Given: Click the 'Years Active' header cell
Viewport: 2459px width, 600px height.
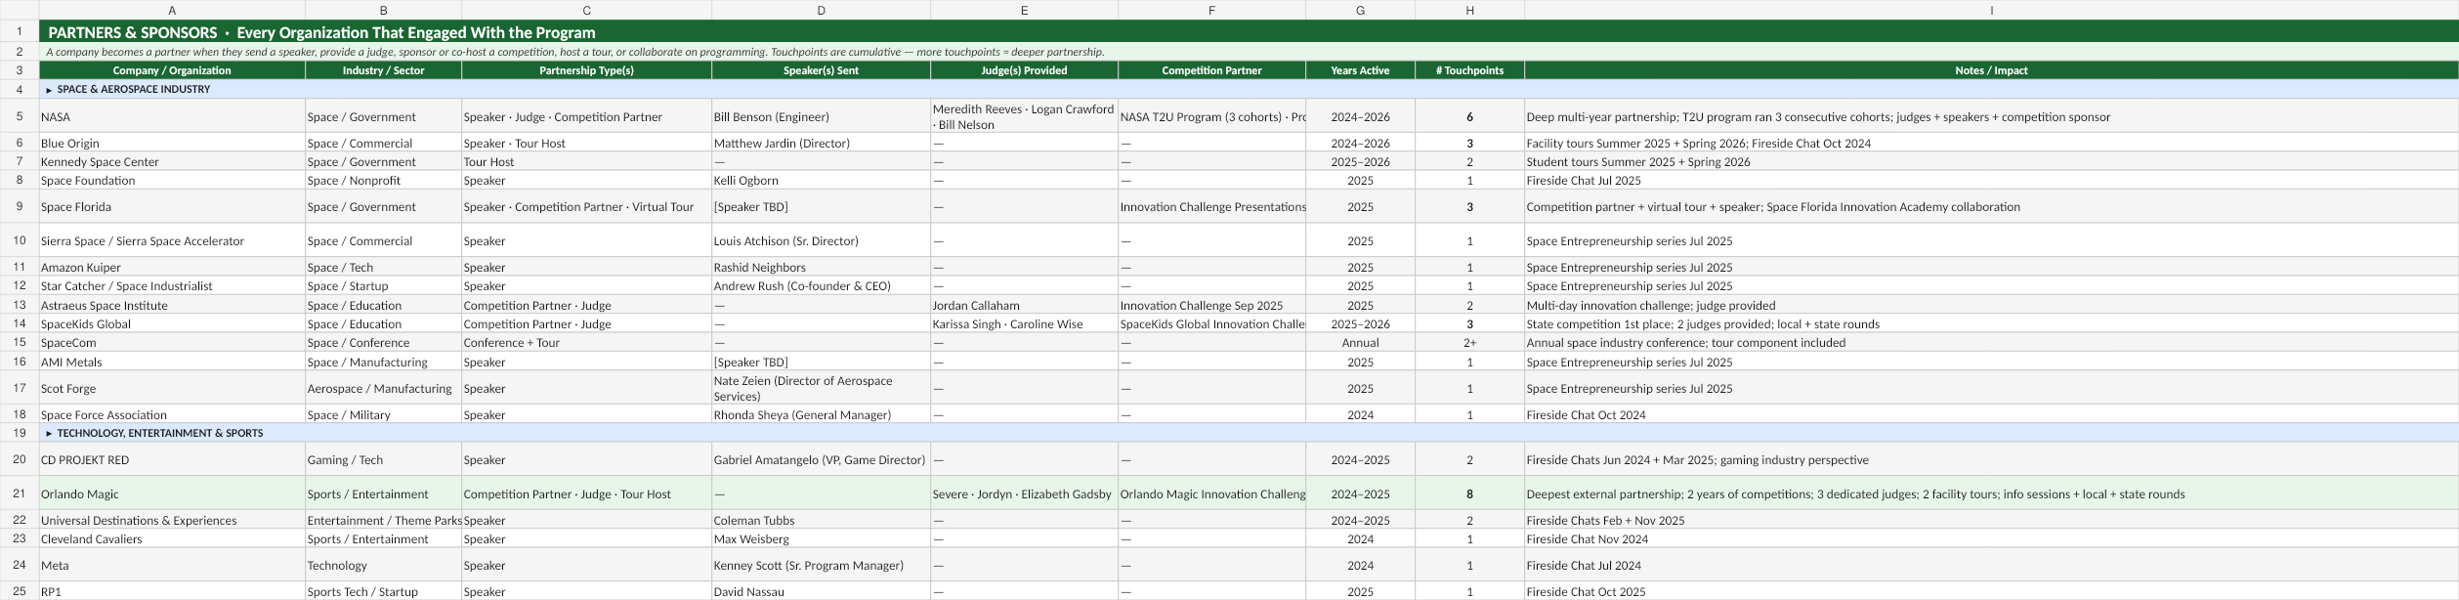Looking at the screenshot, I should 1360,70.
